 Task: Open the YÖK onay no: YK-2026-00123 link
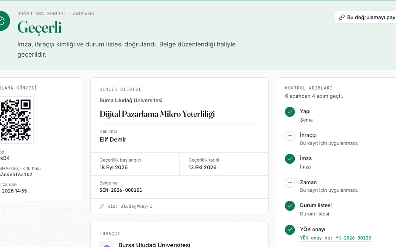pyautogui.click(x=335, y=238)
